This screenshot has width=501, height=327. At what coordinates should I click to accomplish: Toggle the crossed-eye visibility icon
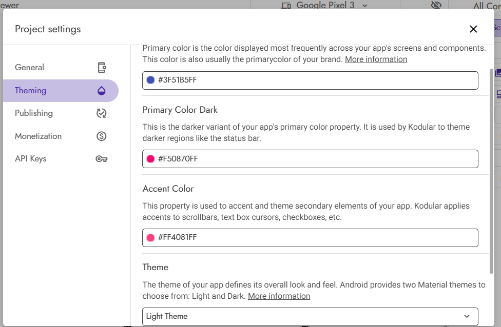[x=436, y=5]
